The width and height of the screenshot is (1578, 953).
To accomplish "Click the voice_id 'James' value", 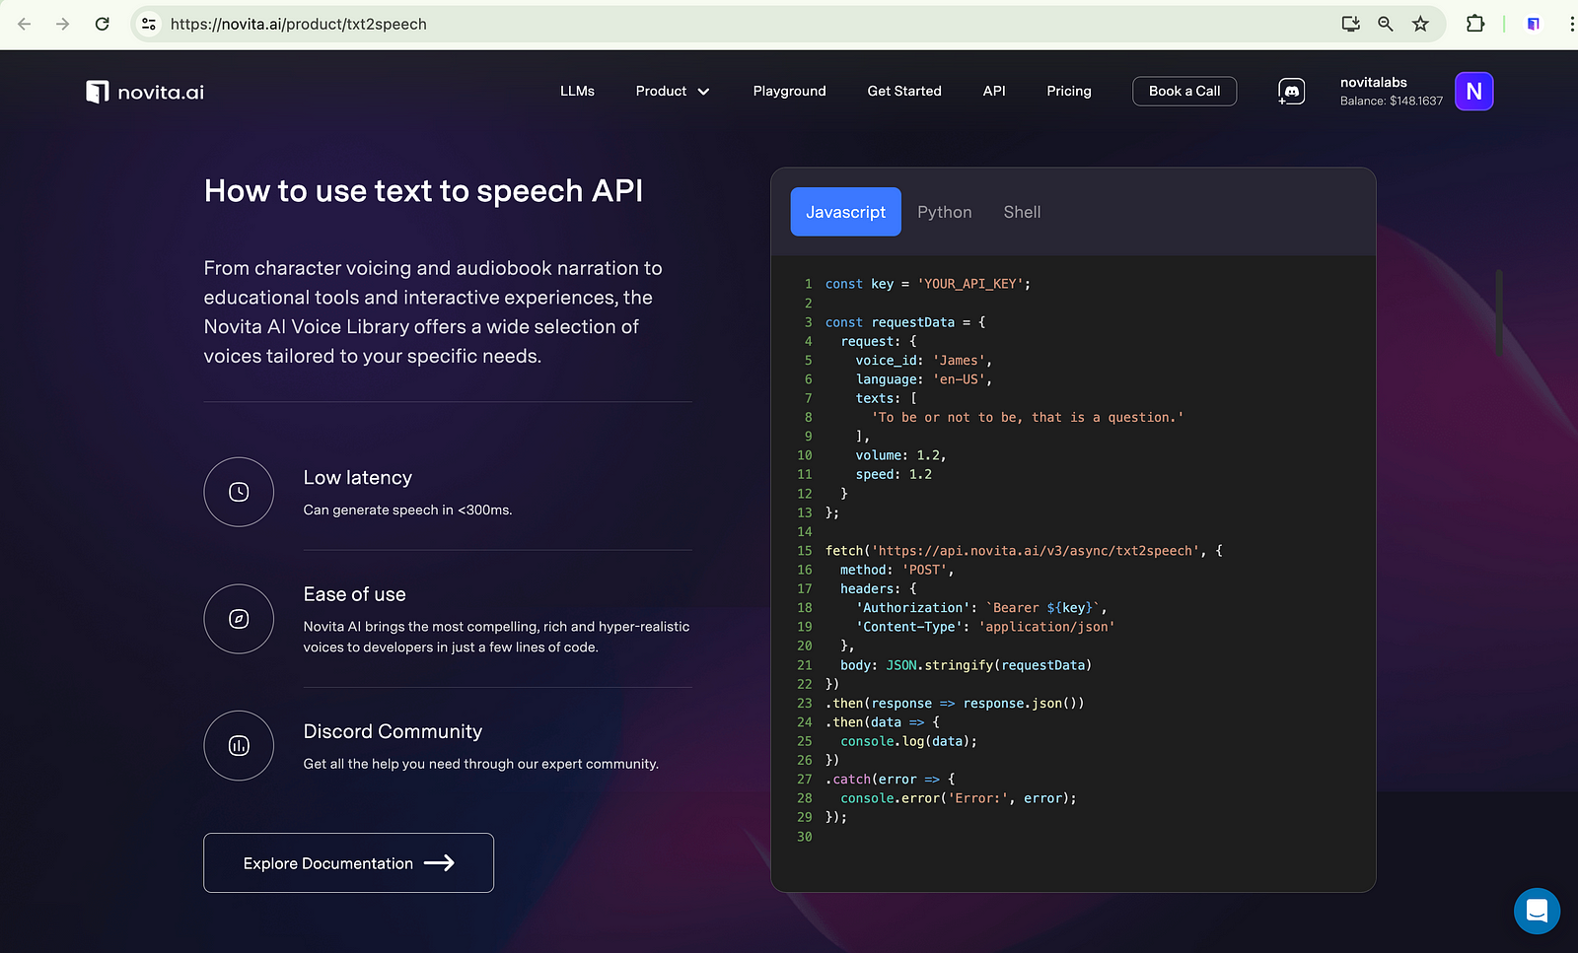I will tap(959, 361).
